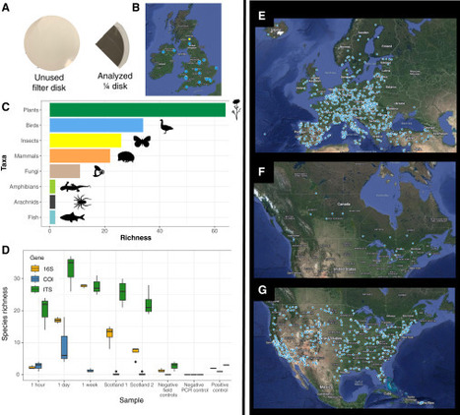The height and width of the screenshot is (415, 460).
Task: Click the '1 day' sample label
Action: click(x=64, y=385)
